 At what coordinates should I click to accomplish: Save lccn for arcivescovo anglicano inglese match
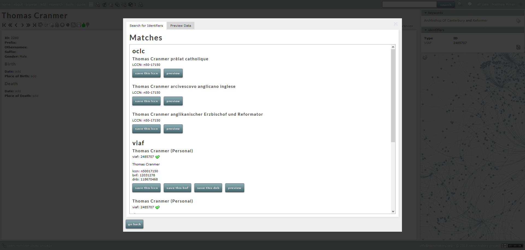[146, 101]
